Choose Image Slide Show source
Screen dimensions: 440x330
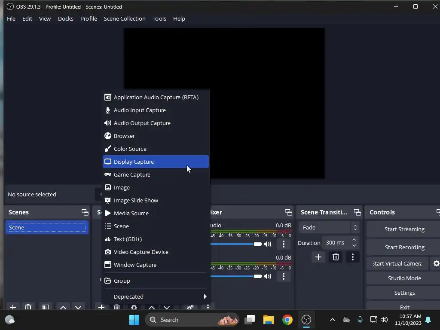(156, 201)
